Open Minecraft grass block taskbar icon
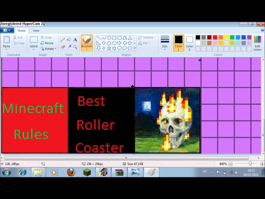Viewport: 265px width, 199px height. click(x=87, y=172)
